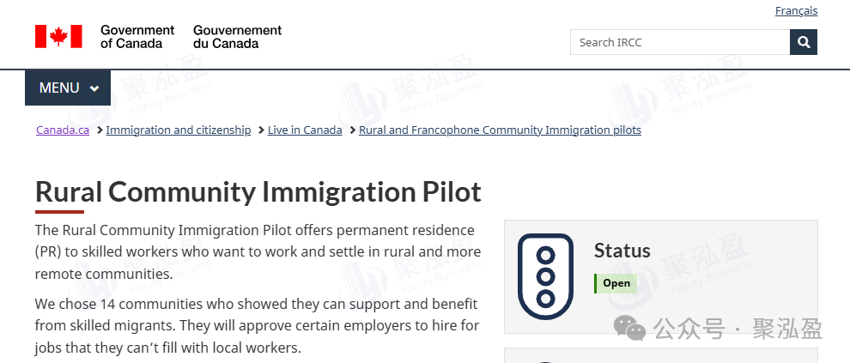Click the Rural Community Immigration Pilot heading
850x363 pixels.
258,191
